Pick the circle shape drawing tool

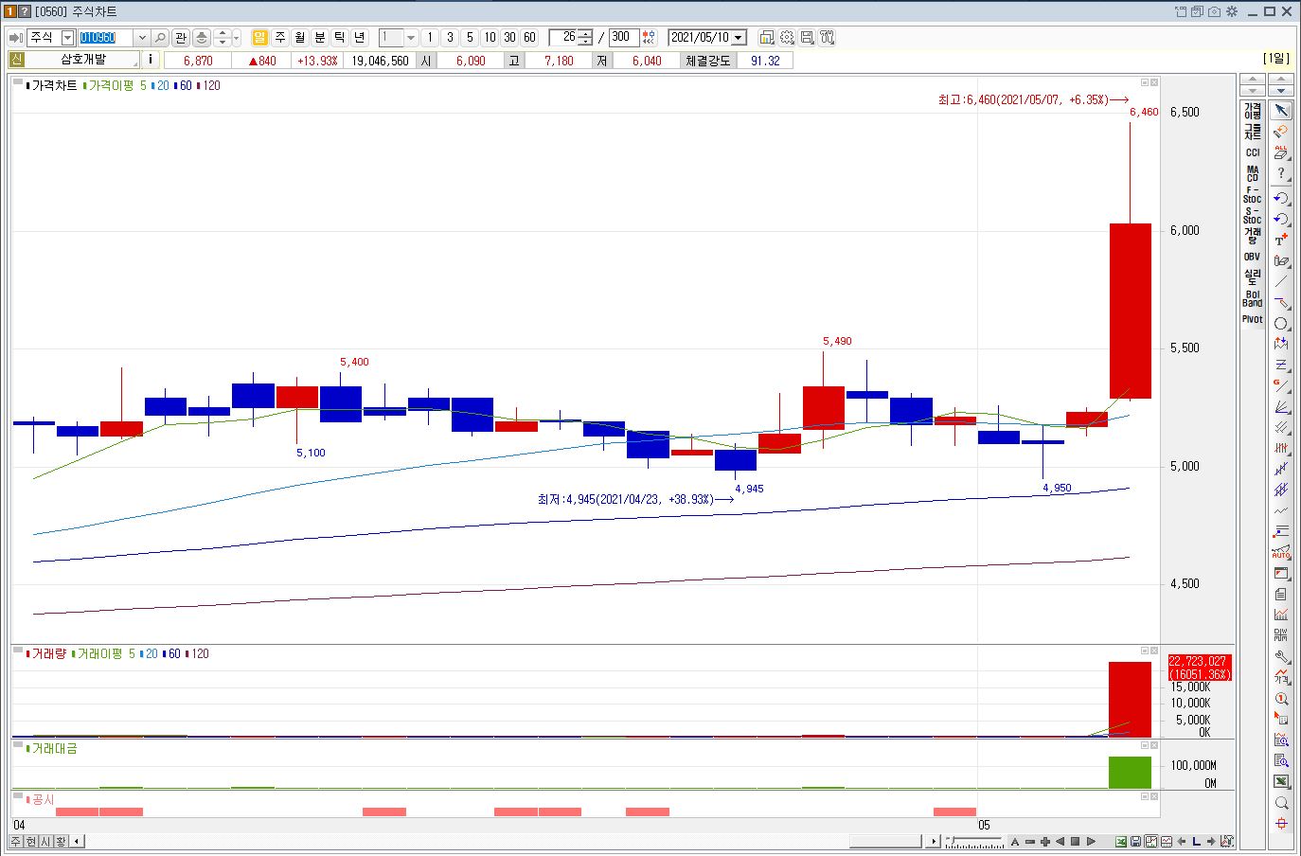click(1281, 324)
